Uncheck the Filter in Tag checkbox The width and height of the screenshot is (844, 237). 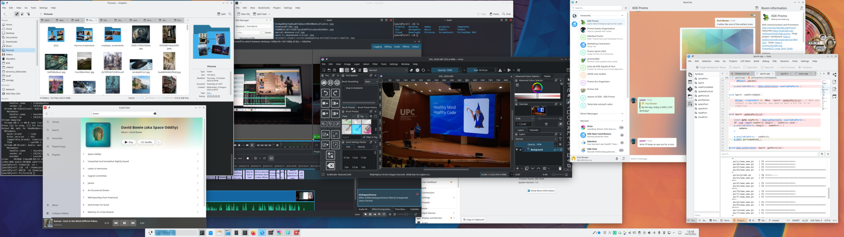pos(364,137)
